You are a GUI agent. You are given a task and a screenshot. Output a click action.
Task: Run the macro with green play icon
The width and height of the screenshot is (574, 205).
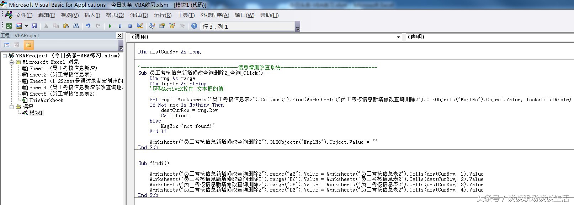tap(110, 26)
